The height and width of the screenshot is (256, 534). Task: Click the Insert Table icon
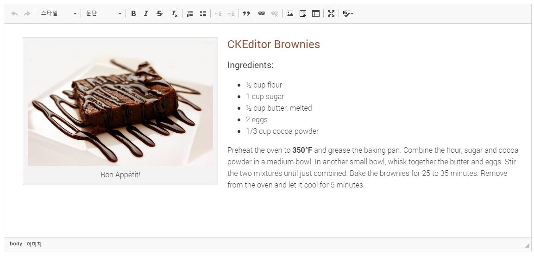point(316,13)
